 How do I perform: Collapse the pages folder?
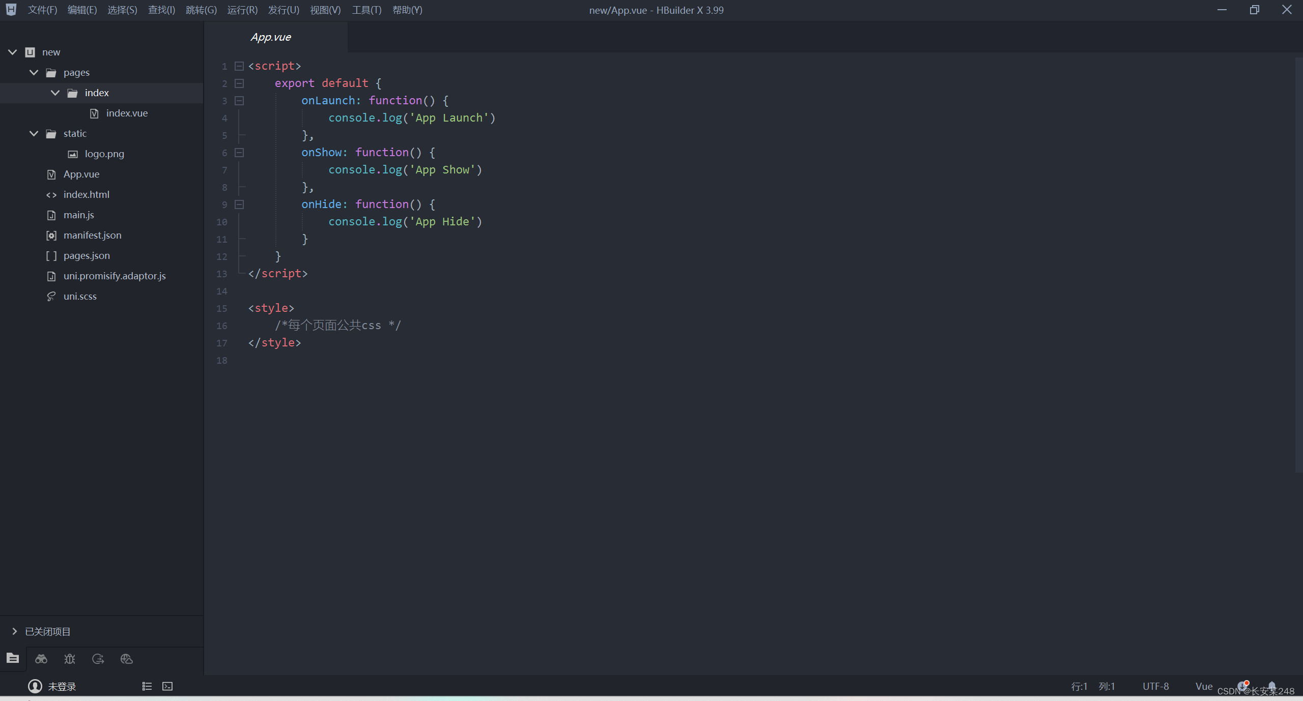click(34, 73)
